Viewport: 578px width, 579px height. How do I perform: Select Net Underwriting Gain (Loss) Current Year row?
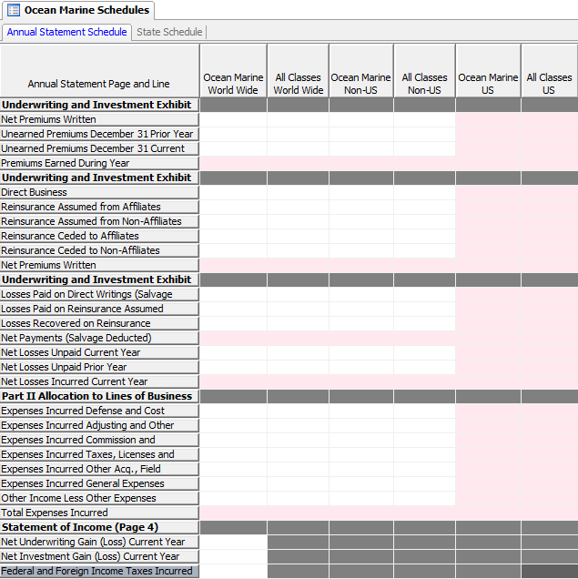pyautogui.click(x=99, y=542)
